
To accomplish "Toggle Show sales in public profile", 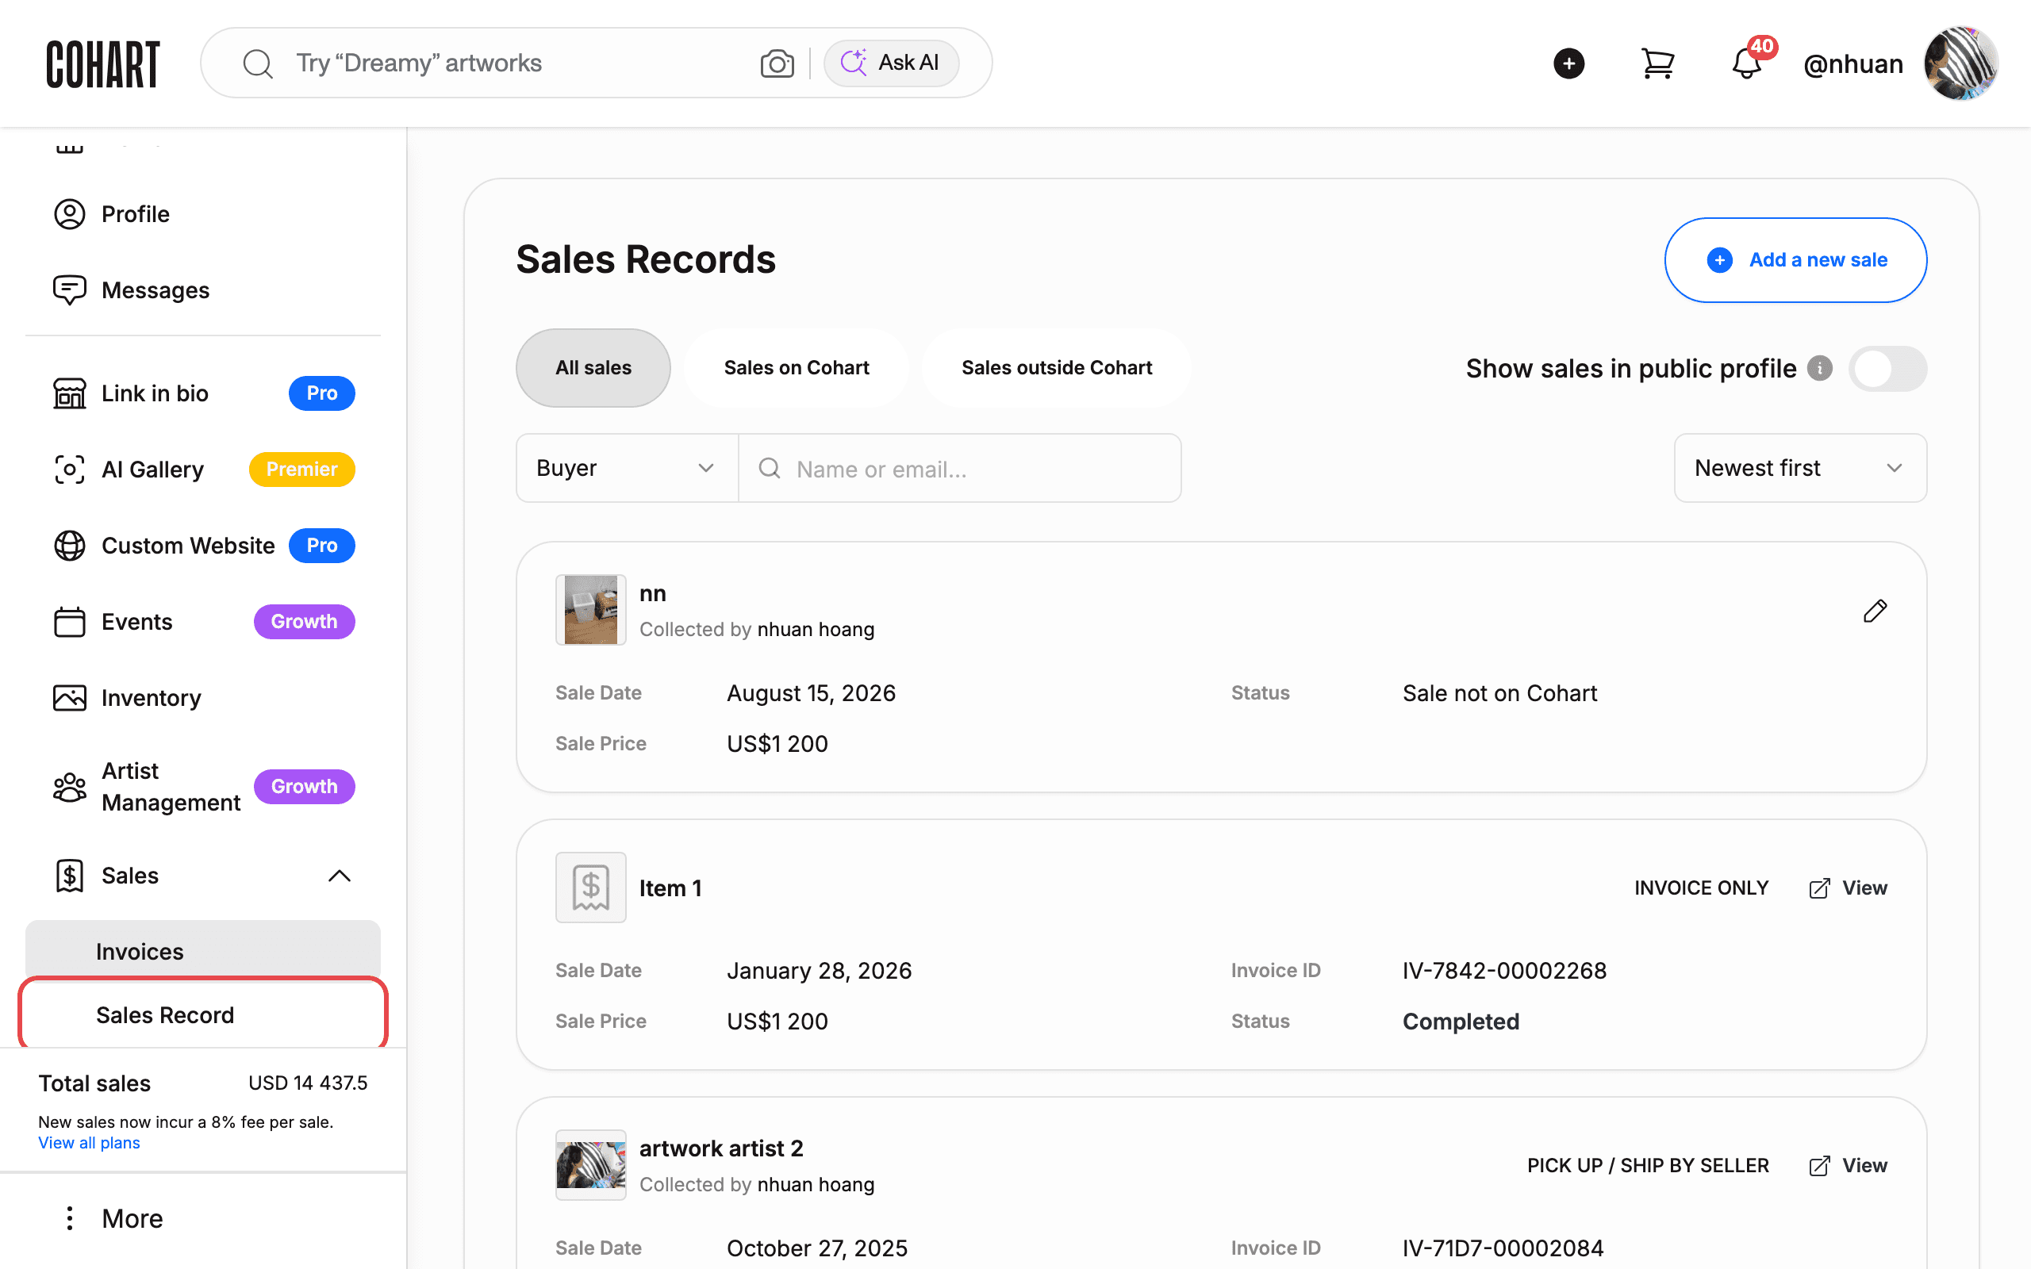I will click(x=1887, y=369).
